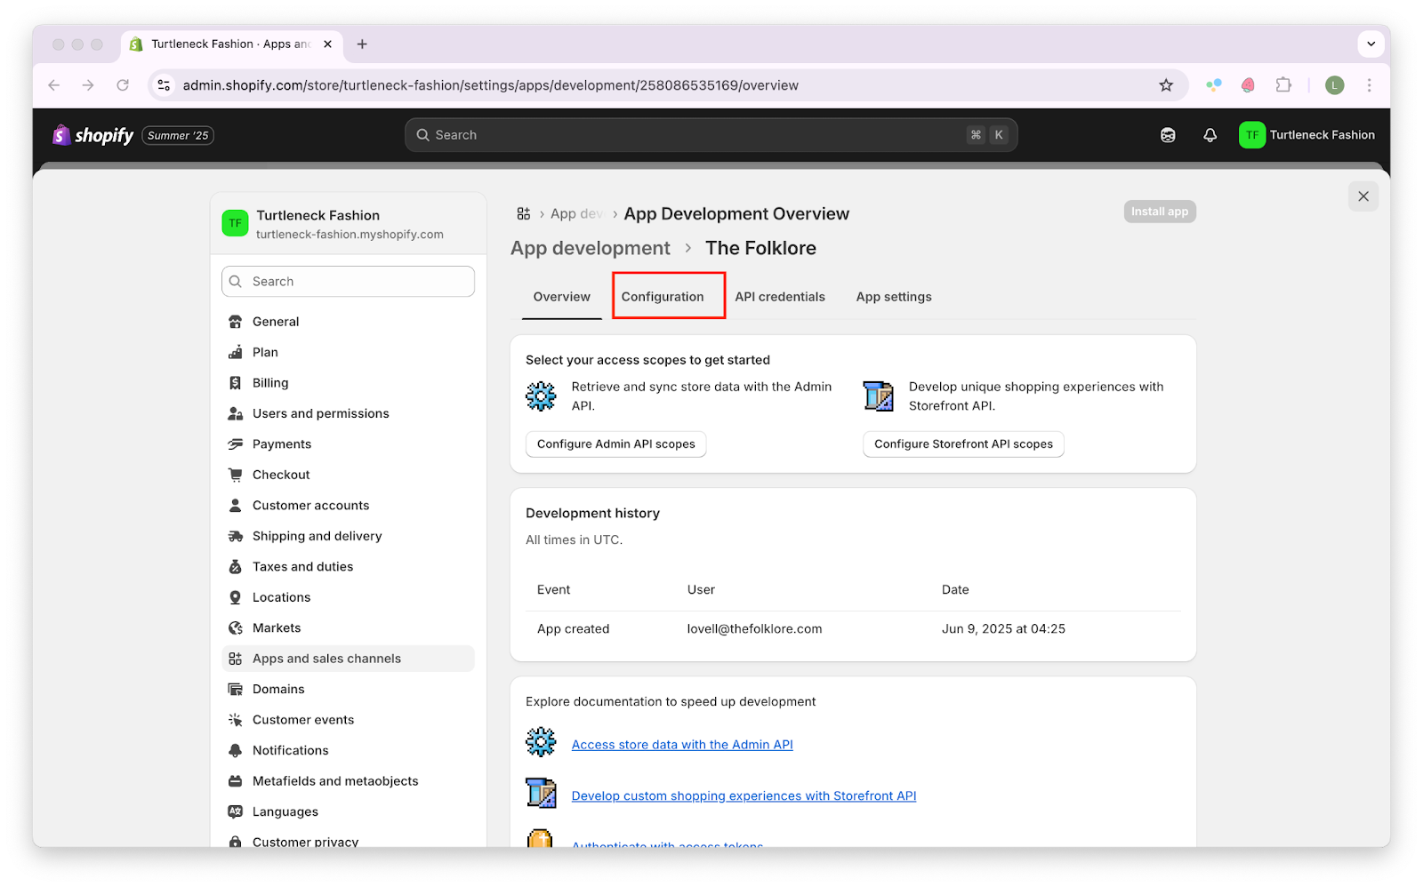This screenshot has width=1423, height=887.
Task: Open the App settings tab
Action: [x=893, y=297]
